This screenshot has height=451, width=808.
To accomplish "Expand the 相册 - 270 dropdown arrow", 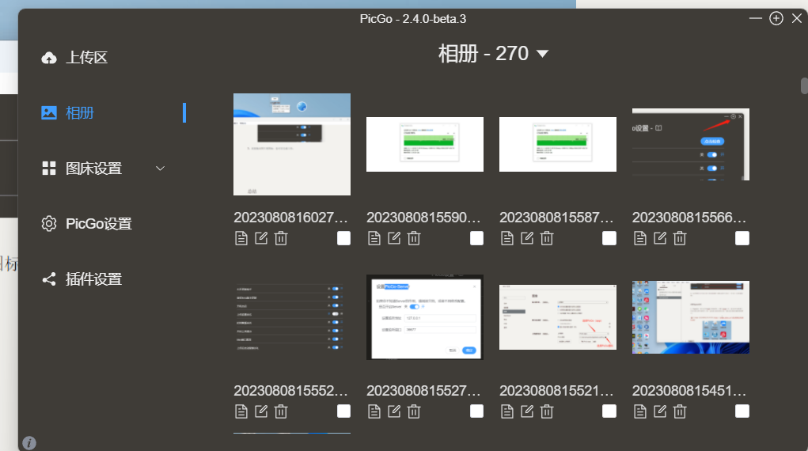I will click(542, 54).
